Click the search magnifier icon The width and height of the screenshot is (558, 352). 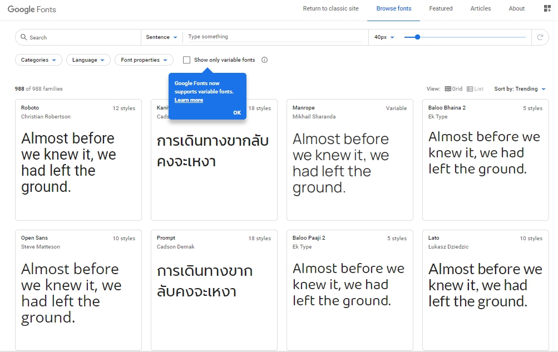tap(23, 37)
